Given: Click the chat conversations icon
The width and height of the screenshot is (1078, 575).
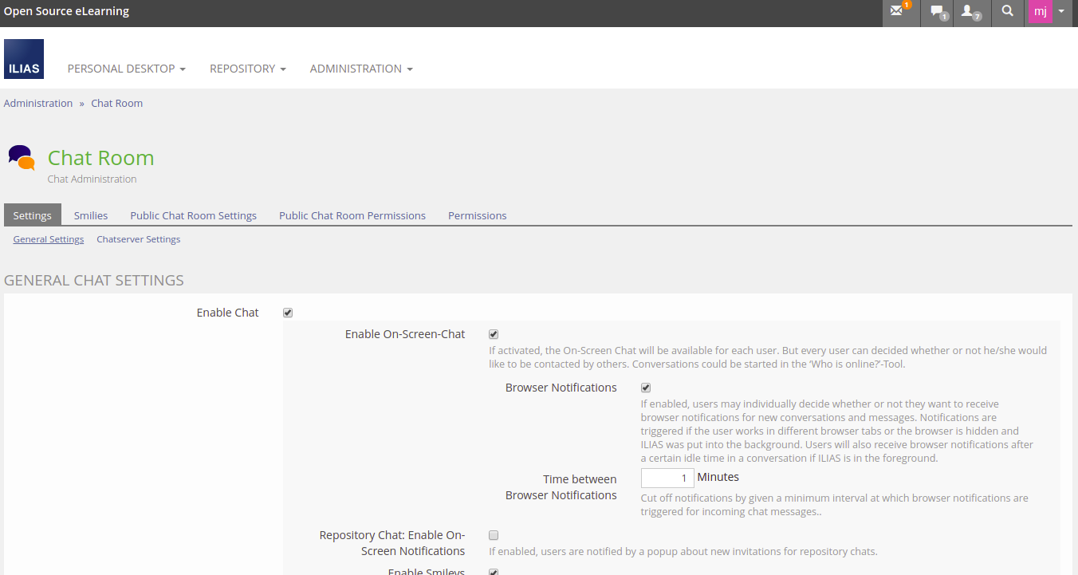Looking at the screenshot, I should tap(938, 12).
